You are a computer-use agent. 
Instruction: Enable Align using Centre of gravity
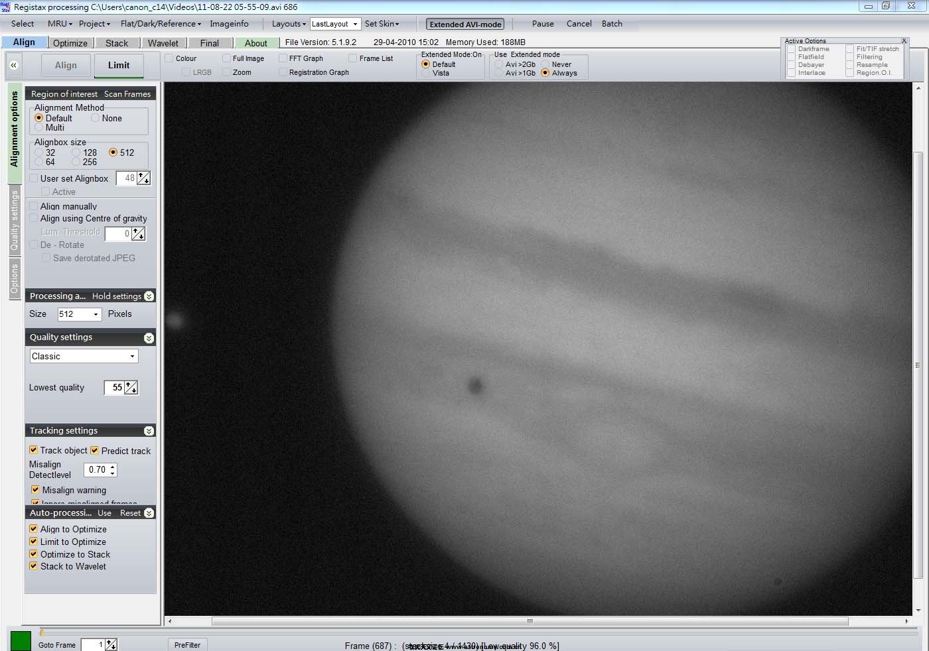click(34, 218)
